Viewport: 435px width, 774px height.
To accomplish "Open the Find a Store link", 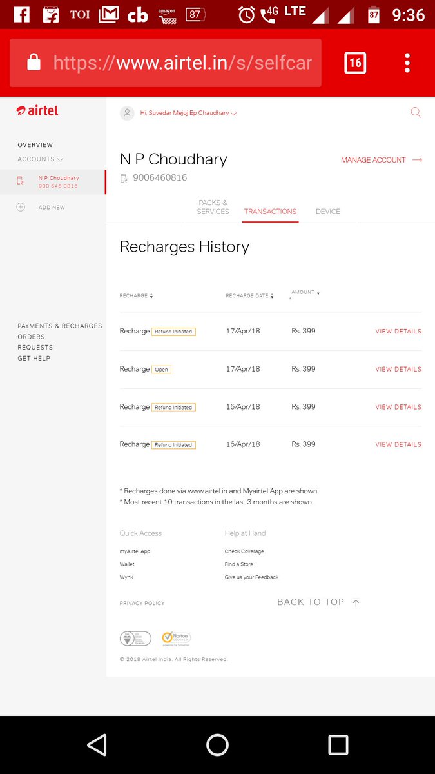I will pos(239,564).
